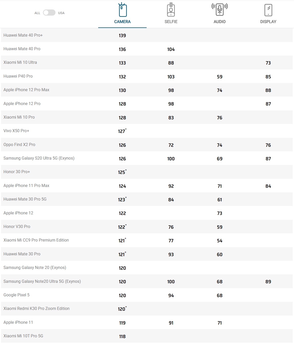Screen dimensions: 294x344
Task: Select Apple iPhone 12 Pro Max entry
Action: 26,90
